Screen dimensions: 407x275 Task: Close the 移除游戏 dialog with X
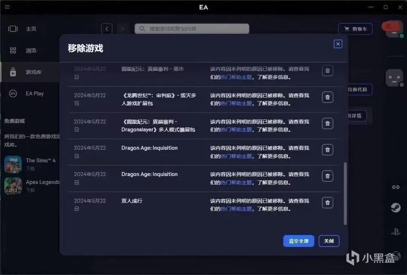338,44
